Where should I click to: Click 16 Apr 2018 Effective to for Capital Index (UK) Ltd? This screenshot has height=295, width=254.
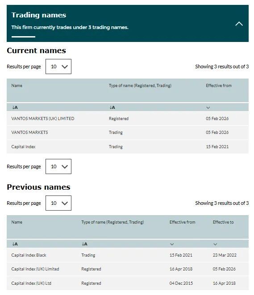[x=224, y=283]
